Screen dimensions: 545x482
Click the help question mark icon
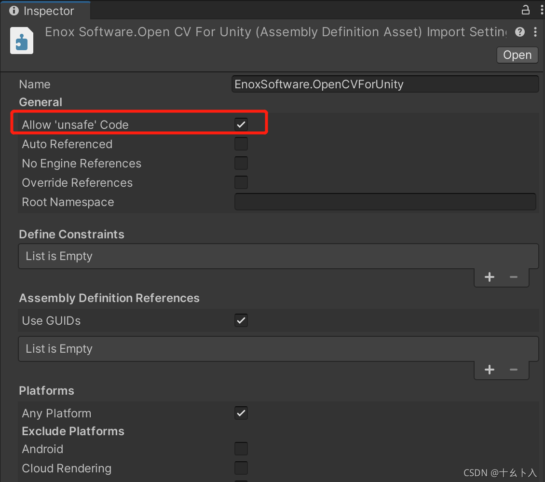pyautogui.click(x=520, y=32)
